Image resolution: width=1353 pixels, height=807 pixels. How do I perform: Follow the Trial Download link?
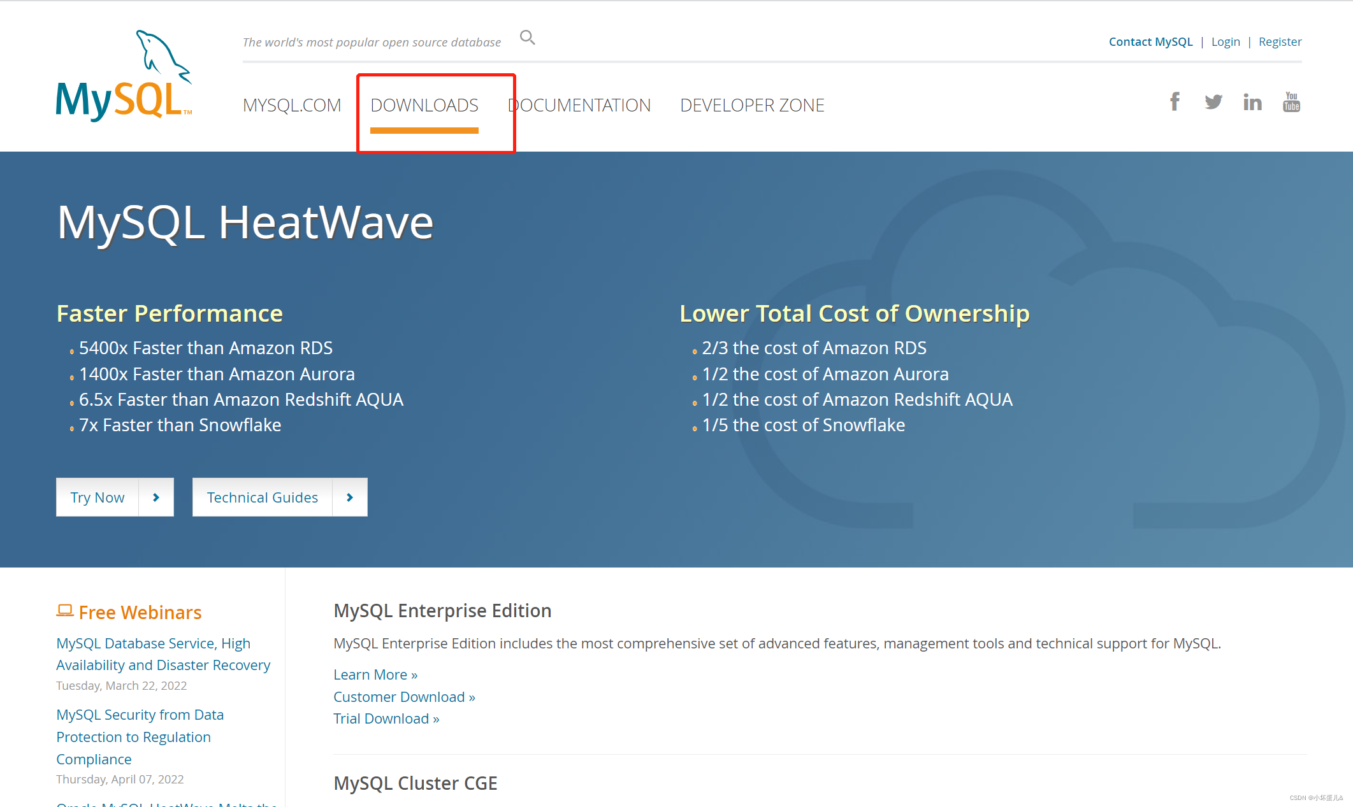tap(386, 718)
